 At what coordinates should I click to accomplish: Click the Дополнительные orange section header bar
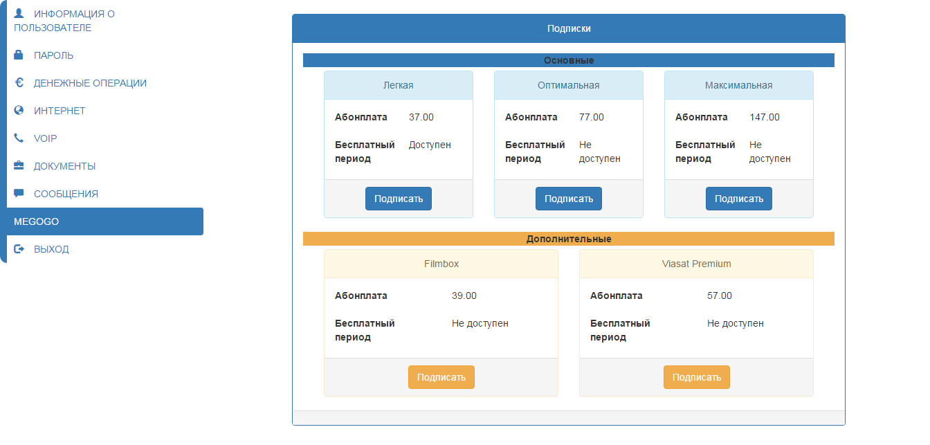[x=569, y=239]
